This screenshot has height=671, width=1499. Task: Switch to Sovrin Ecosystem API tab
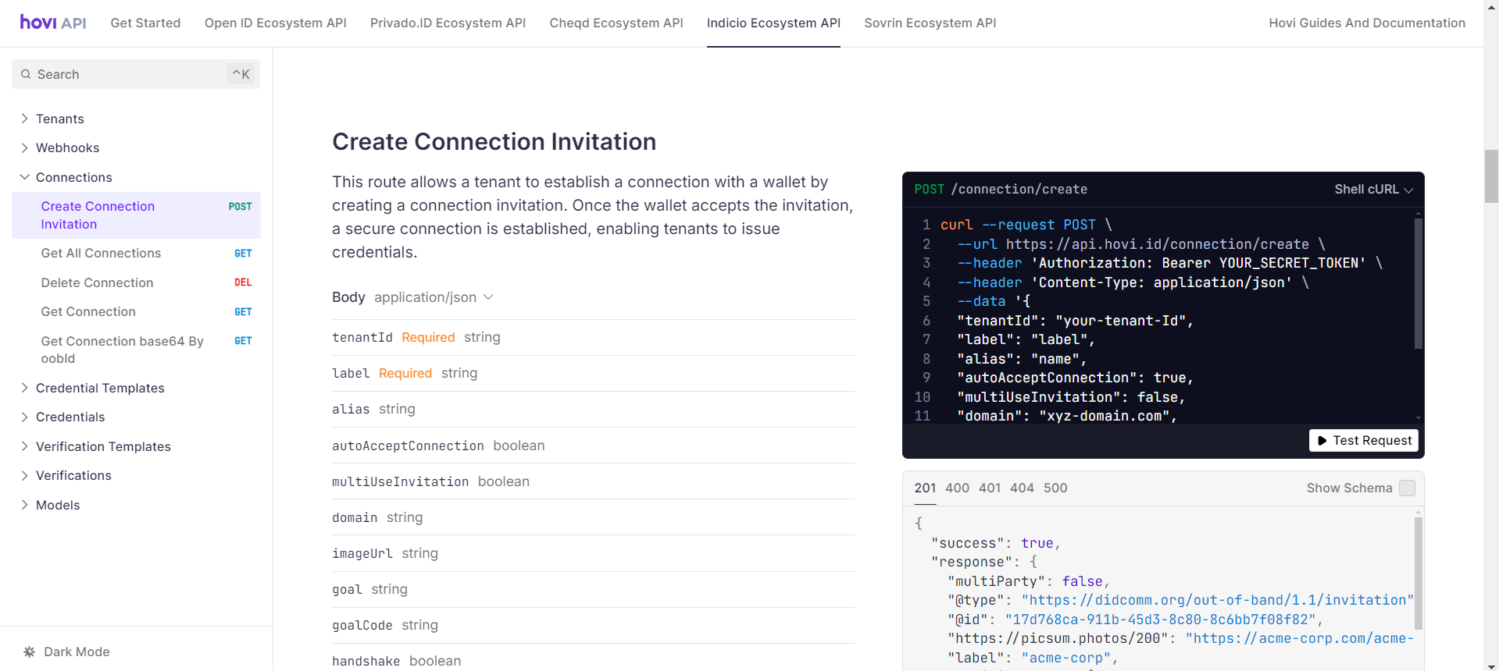[x=930, y=23]
